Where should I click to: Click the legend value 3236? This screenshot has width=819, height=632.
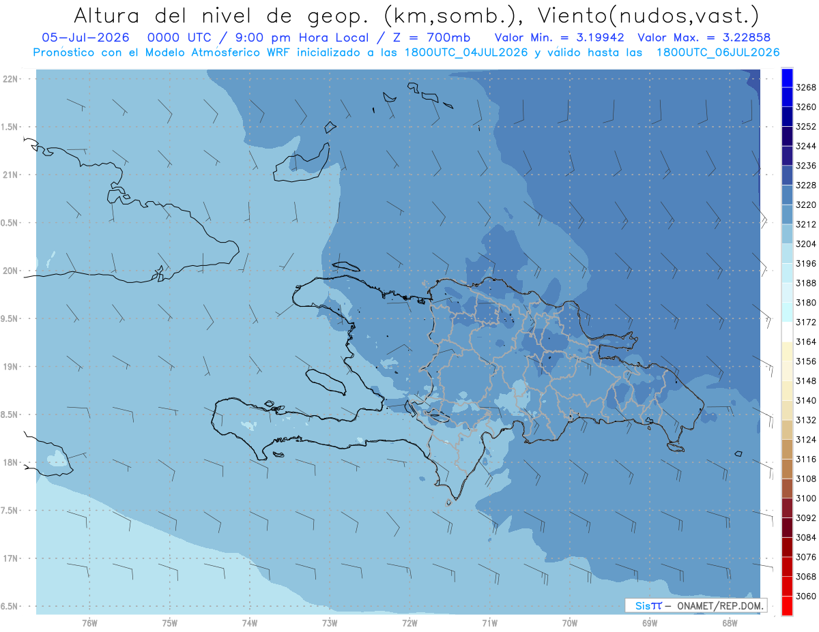pyautogui.click(x=806, y=166)
